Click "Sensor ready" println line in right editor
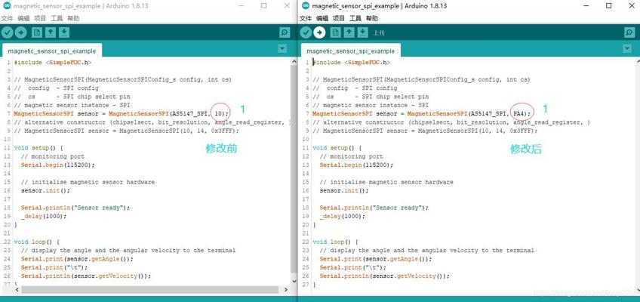The image size is (640, 302). [374, 208]
